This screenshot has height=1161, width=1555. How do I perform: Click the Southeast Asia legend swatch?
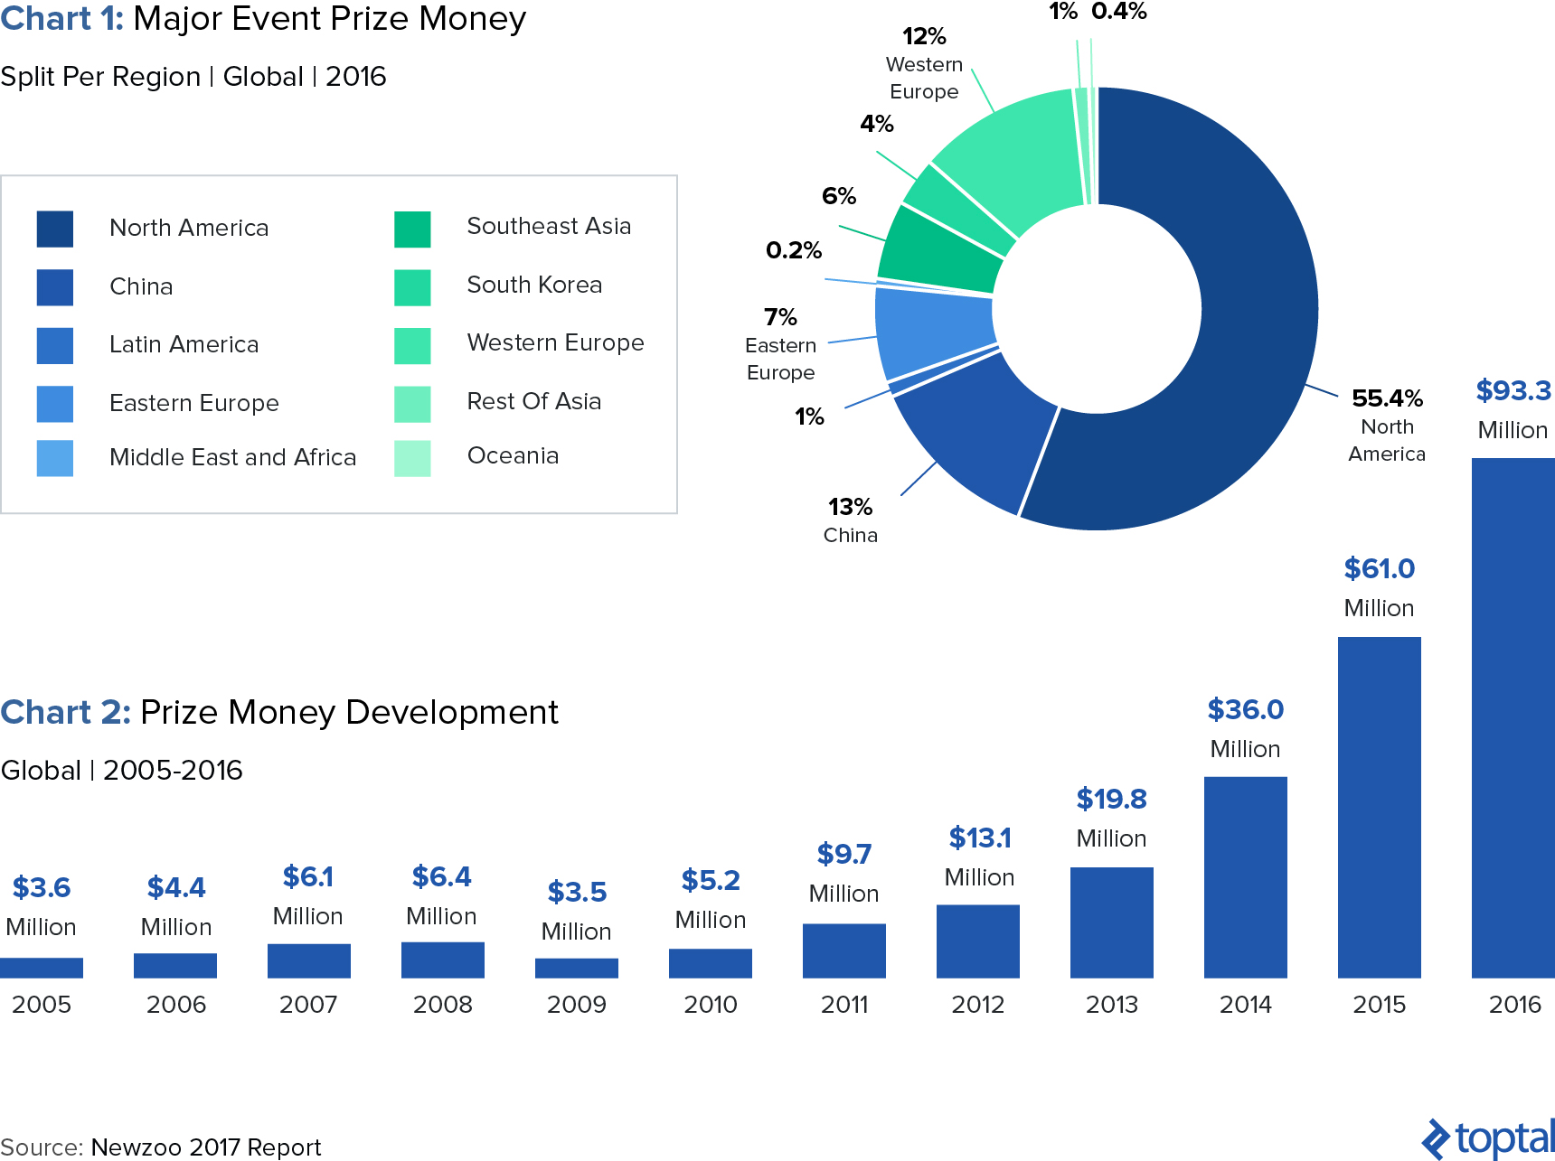click(412, 229)
